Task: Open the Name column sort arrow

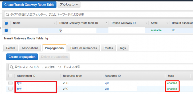Action: coord(55,23)
